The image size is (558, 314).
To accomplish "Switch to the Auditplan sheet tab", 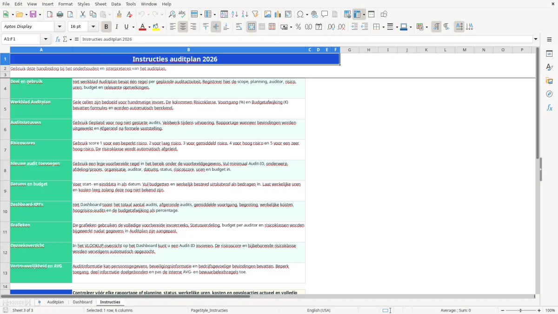I will (55, 302).
